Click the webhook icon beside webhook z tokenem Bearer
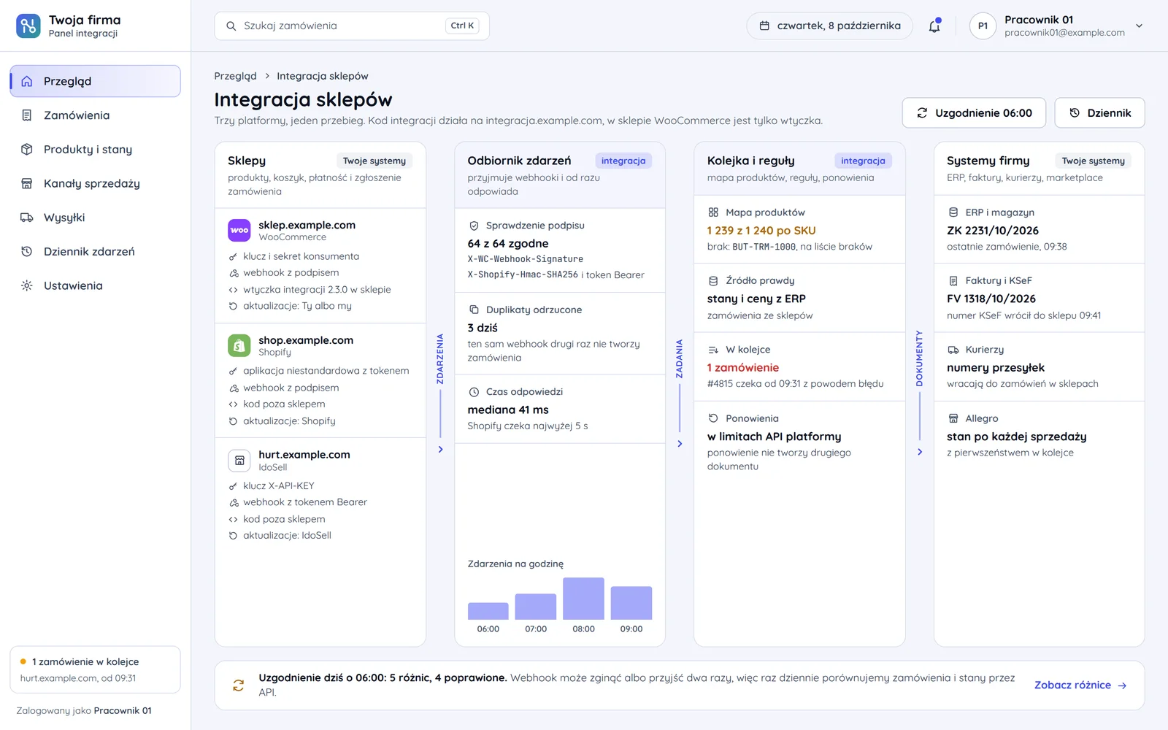The image size is (1168, 730). (233, 502)
